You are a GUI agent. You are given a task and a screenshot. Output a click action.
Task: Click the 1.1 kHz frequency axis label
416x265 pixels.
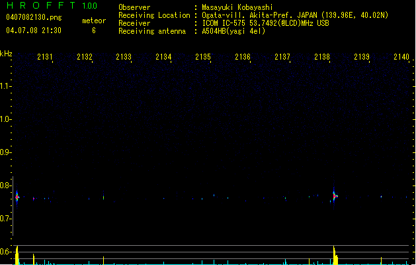[5, 86]
